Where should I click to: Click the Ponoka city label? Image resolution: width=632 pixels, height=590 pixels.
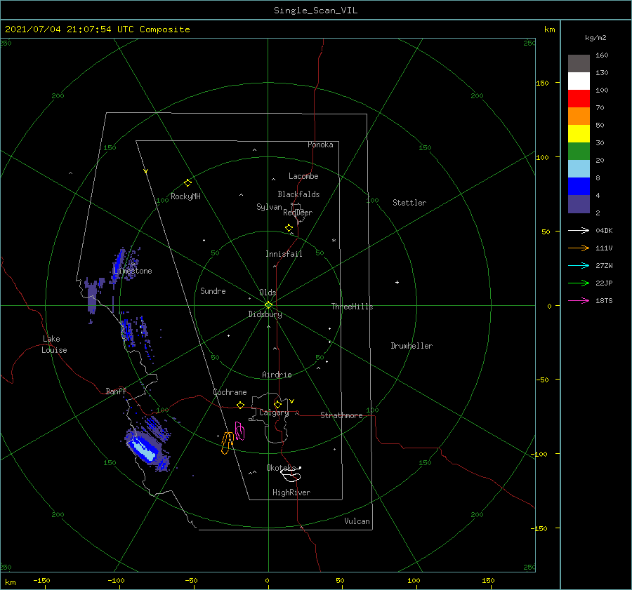(x=320, y=145)
